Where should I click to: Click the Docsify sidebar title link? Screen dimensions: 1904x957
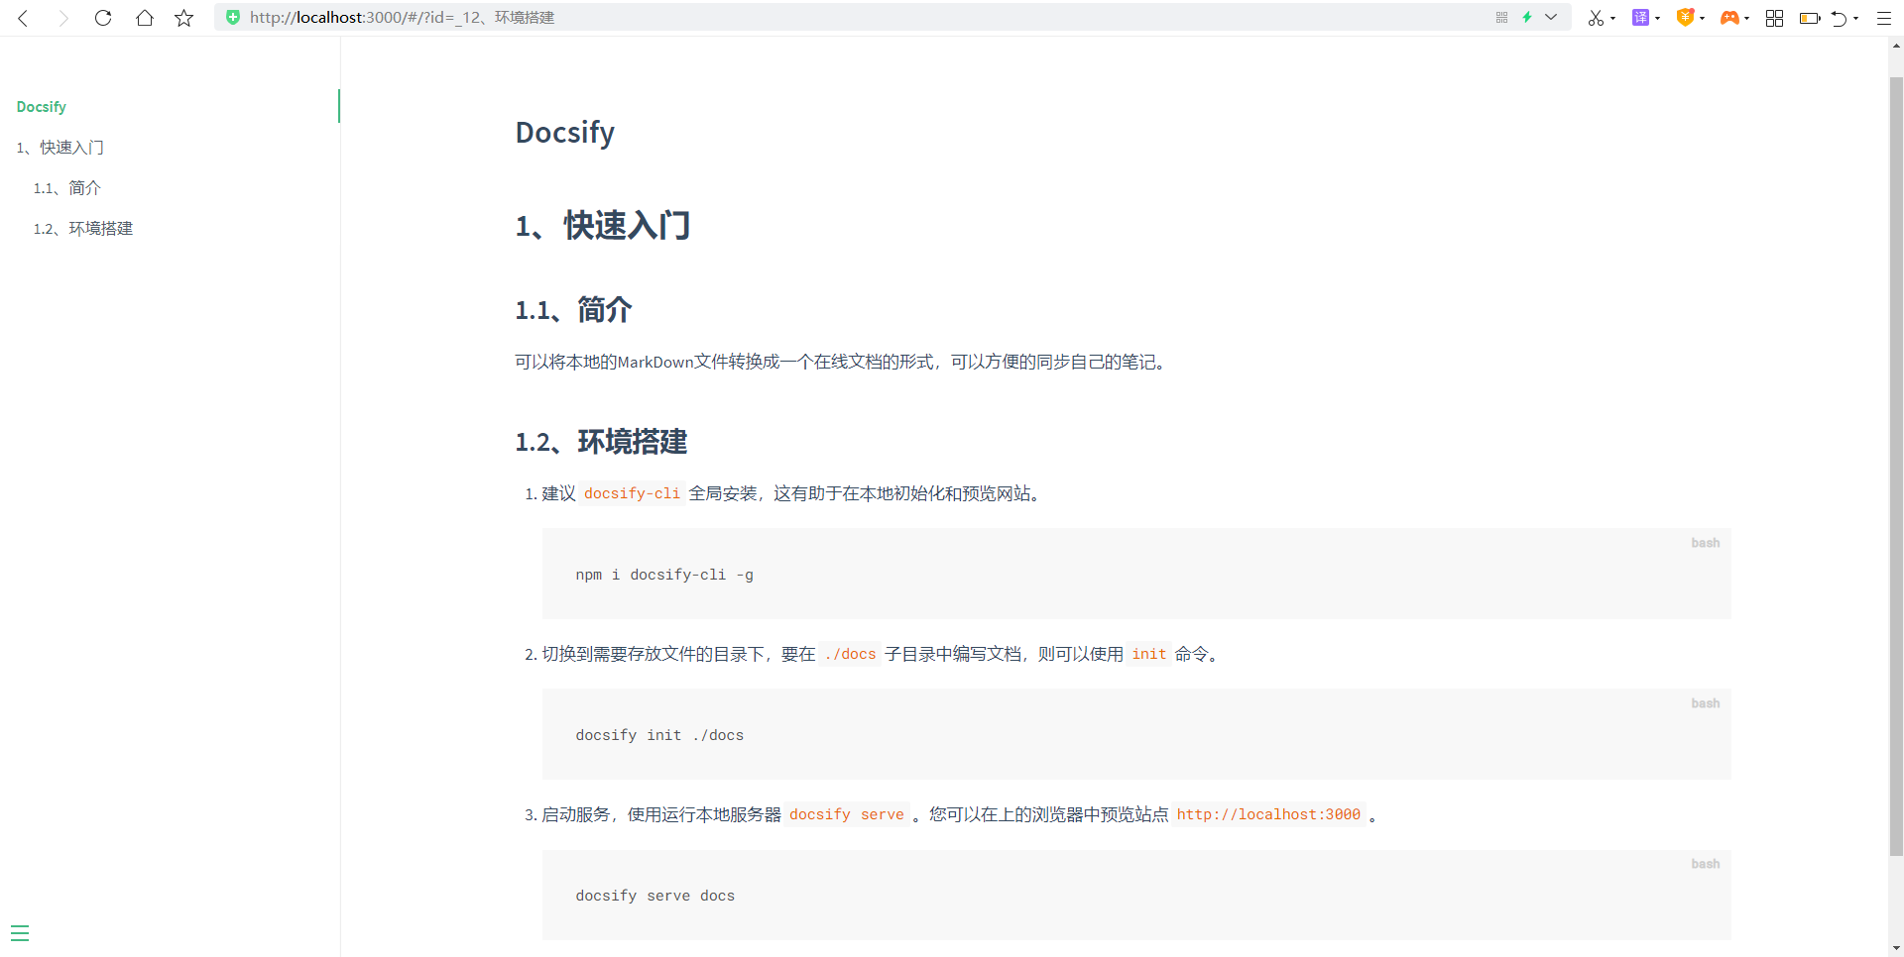42,107
